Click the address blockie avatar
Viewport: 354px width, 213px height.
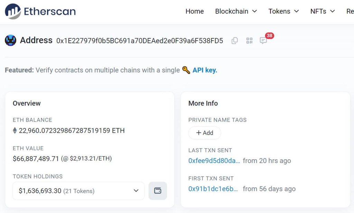11,40
